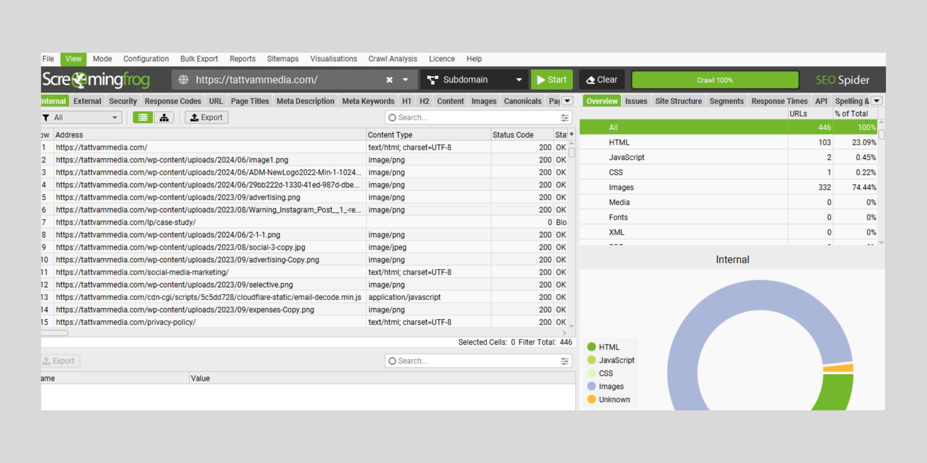This screenshot has width=927, height=463.
Task: Sort by the Content Type column header
Action: click(428, 135)
